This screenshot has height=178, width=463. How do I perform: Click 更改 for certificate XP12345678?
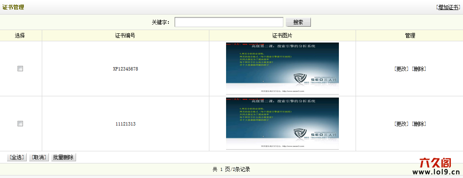point(402,69)
